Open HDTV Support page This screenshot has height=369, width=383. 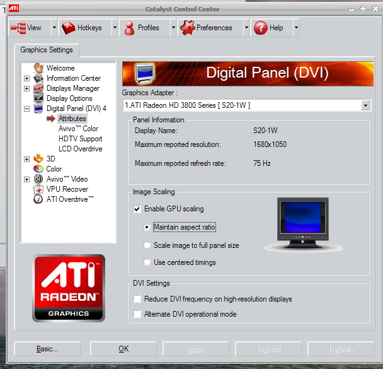point(81,139)
